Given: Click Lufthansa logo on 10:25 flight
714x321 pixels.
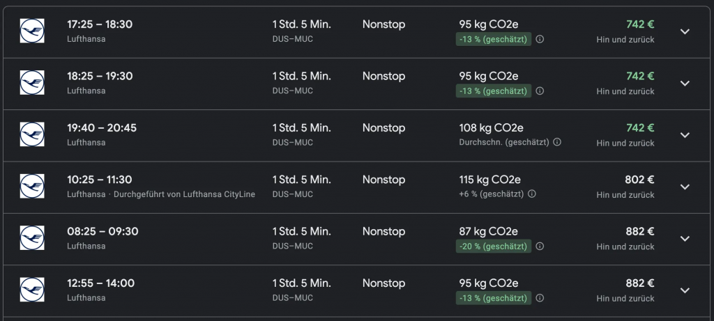Looking at the screenshot, I should [32, 187].
